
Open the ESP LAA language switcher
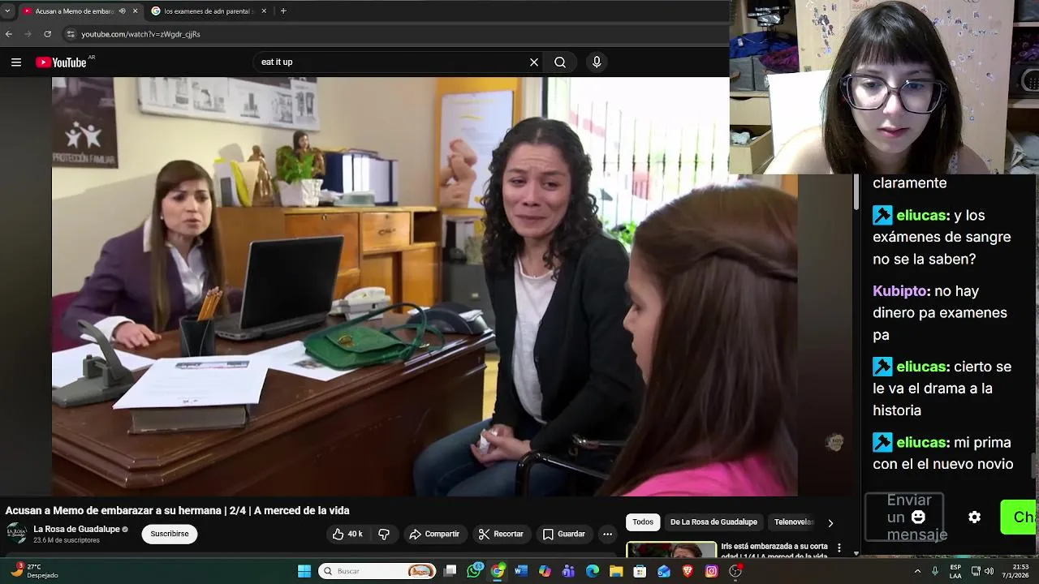(x=955, y=571)
